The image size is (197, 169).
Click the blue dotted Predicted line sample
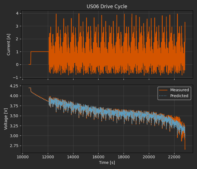tap(163, 96)
